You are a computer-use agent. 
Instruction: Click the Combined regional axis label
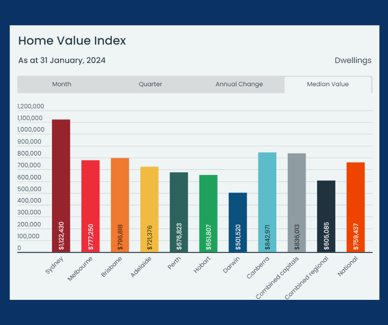[x=306, y=278]
